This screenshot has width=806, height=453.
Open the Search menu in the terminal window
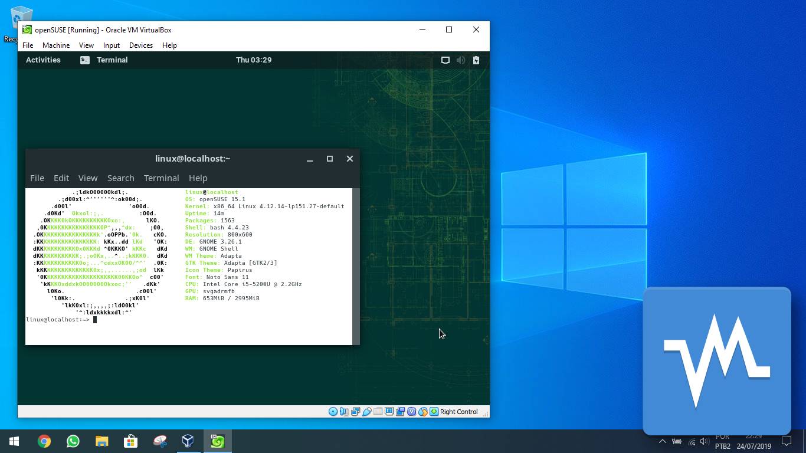pos(121,178)
